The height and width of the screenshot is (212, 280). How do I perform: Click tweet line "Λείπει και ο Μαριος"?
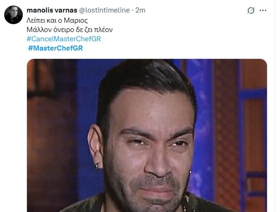coord(57,20)
